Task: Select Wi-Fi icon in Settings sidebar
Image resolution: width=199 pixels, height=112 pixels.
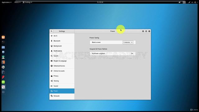Action: coord(52,36)
